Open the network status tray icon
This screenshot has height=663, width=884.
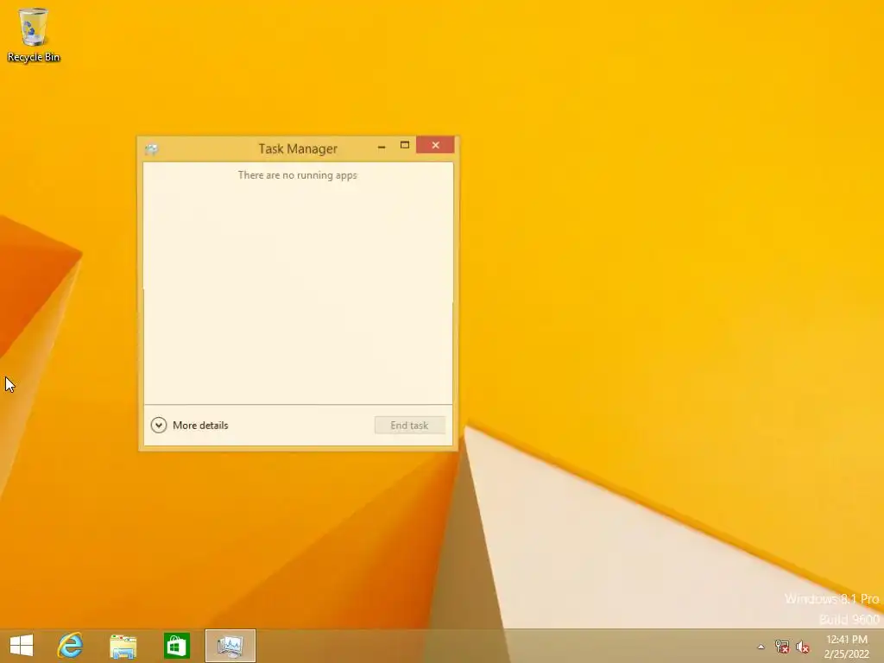[x=781, y=647]
